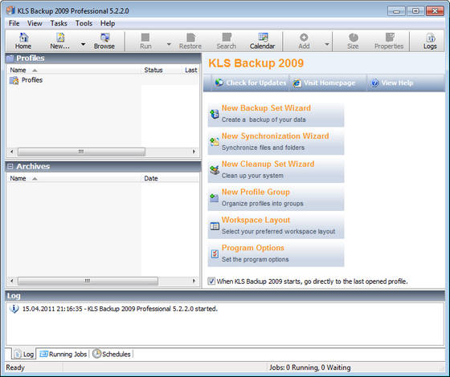Screen dimensions: 450x377
Task: Open the Browse toolbar icon
Action: tap(104, 41)
